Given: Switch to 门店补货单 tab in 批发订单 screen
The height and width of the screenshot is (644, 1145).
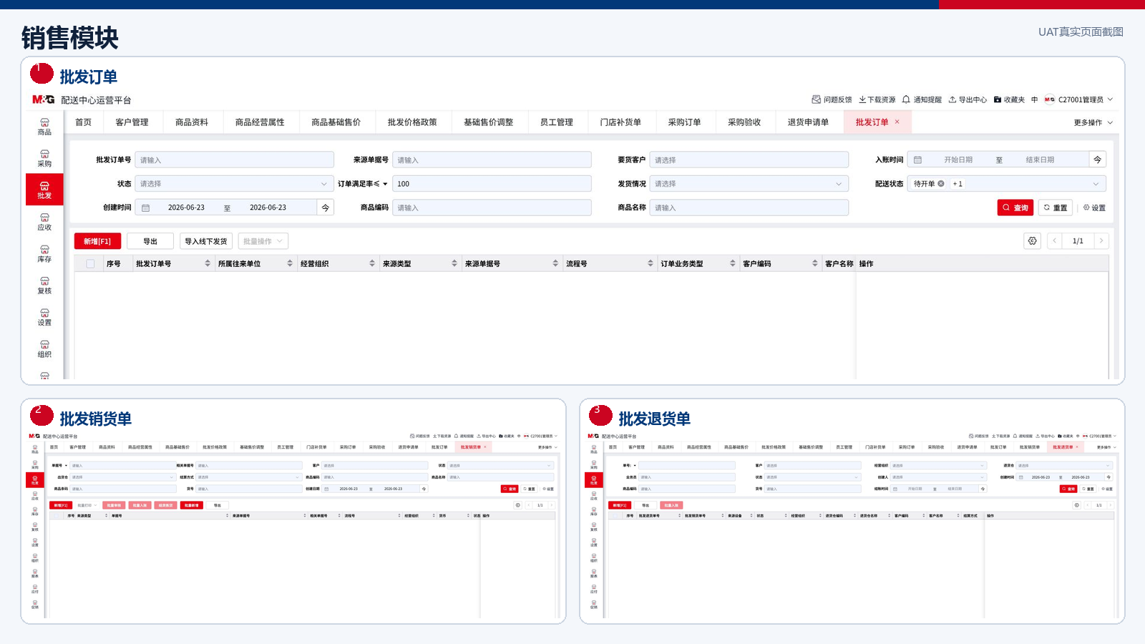Looking at the screenshot, I should click(620, 122).
